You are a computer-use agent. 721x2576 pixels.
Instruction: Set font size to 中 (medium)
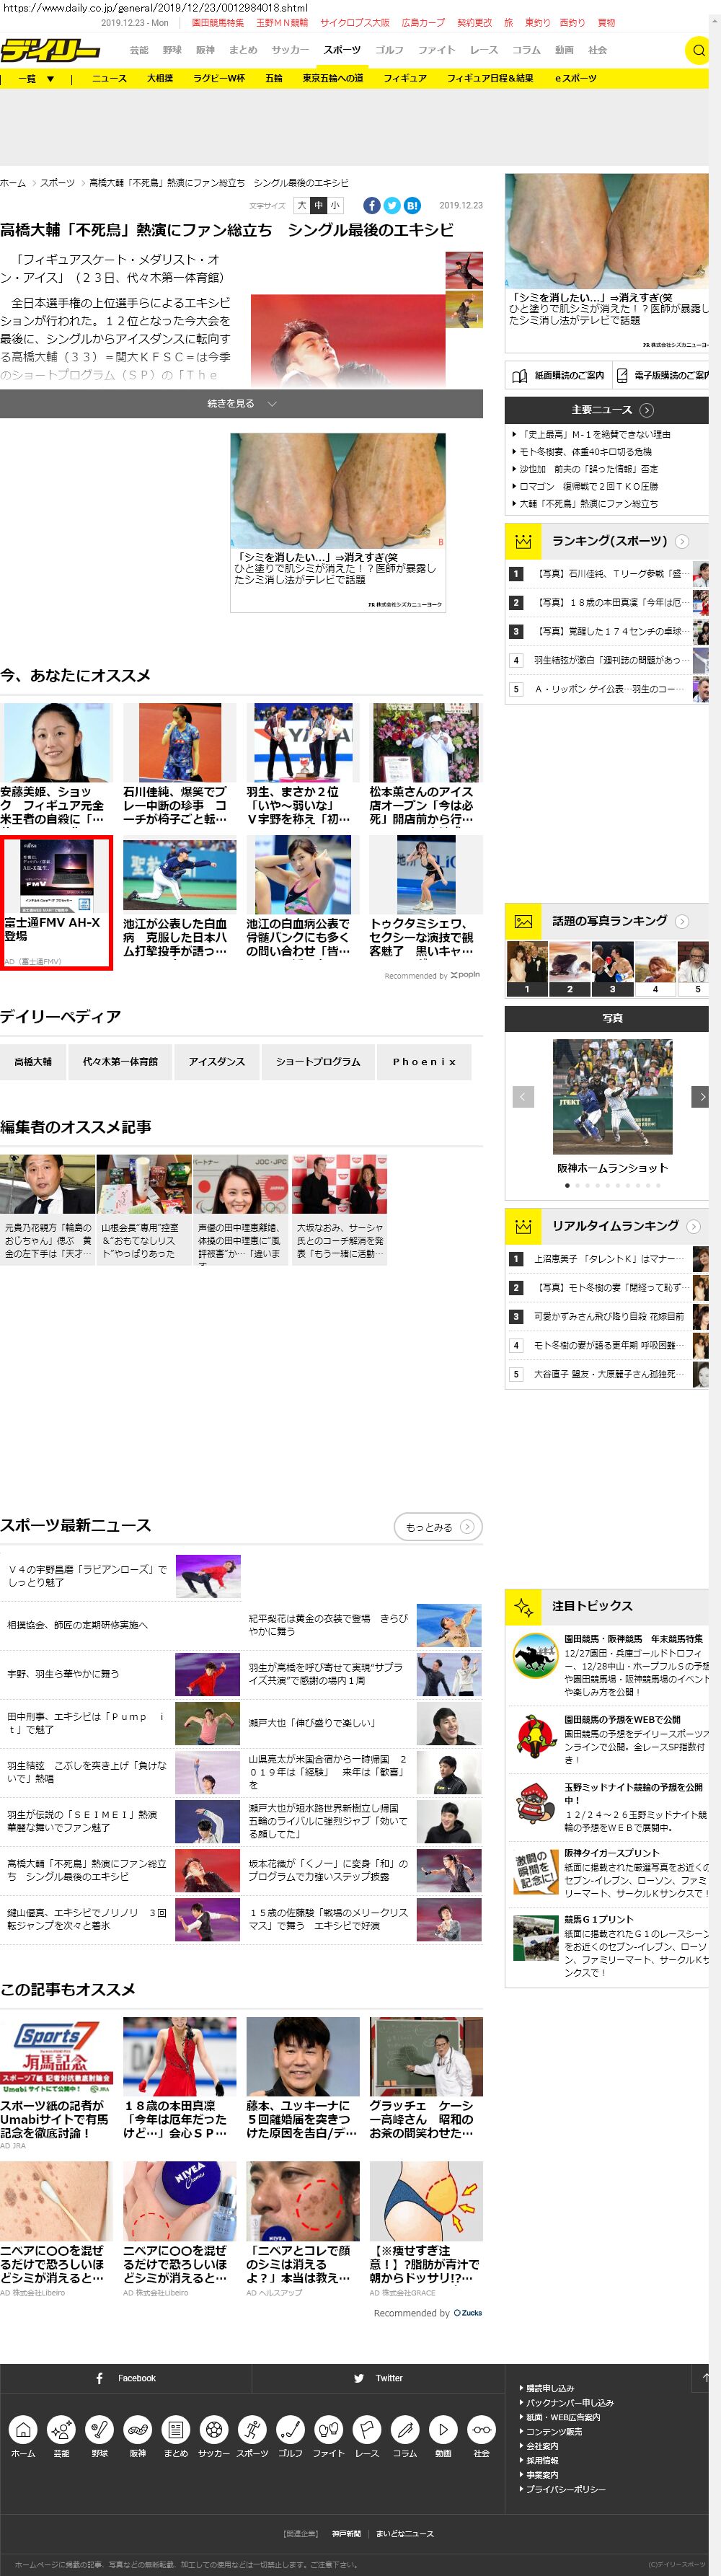click(318, 205)
